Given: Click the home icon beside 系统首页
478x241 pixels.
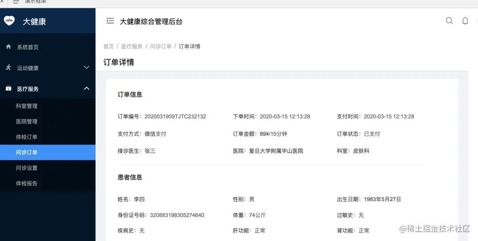Looking at the screenshot, I should click(x=8, y=47).
